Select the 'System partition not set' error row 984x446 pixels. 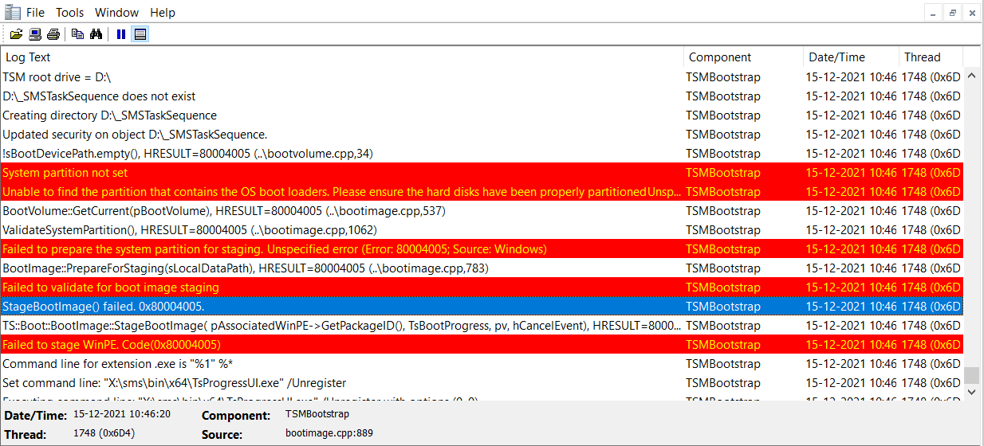tap(482, 173)
